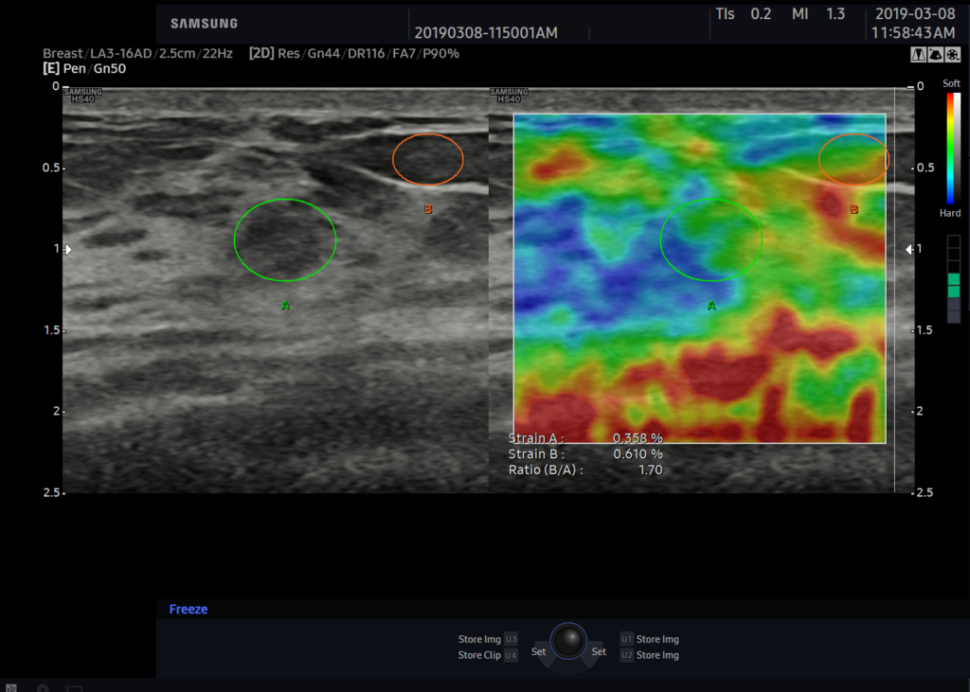Click the Store Clip label
The height and width of the screenshot is (692, 970).
coord(479,655)
